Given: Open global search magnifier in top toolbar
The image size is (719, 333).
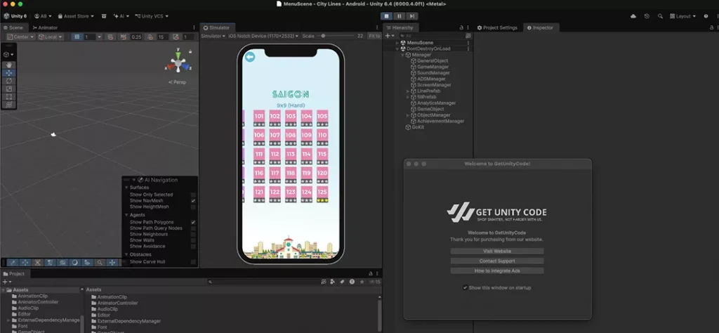Looking at the screenshot, I should coord(660,16).
